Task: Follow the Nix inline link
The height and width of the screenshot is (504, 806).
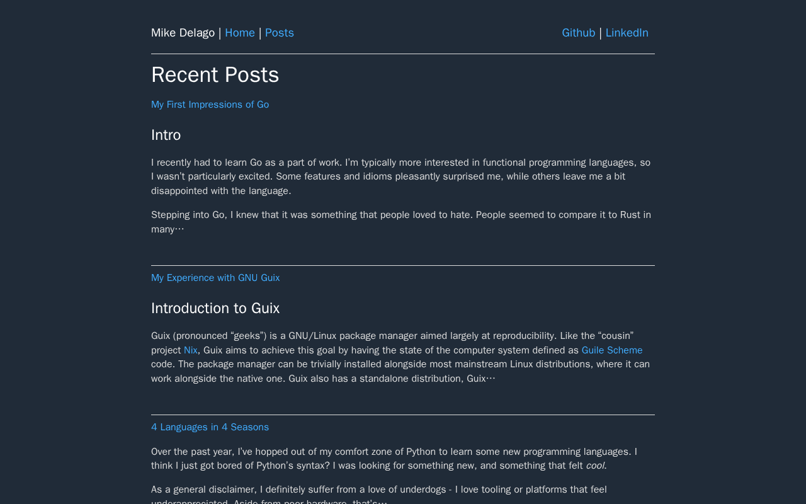Action: (191, 350)
